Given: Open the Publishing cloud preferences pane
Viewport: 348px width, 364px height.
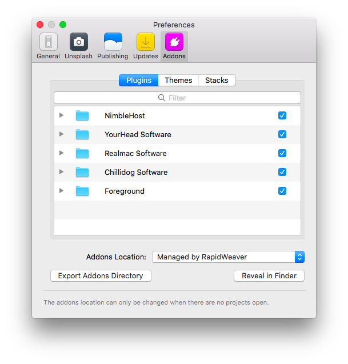Looking at the screenshot, I should [113, 46].
